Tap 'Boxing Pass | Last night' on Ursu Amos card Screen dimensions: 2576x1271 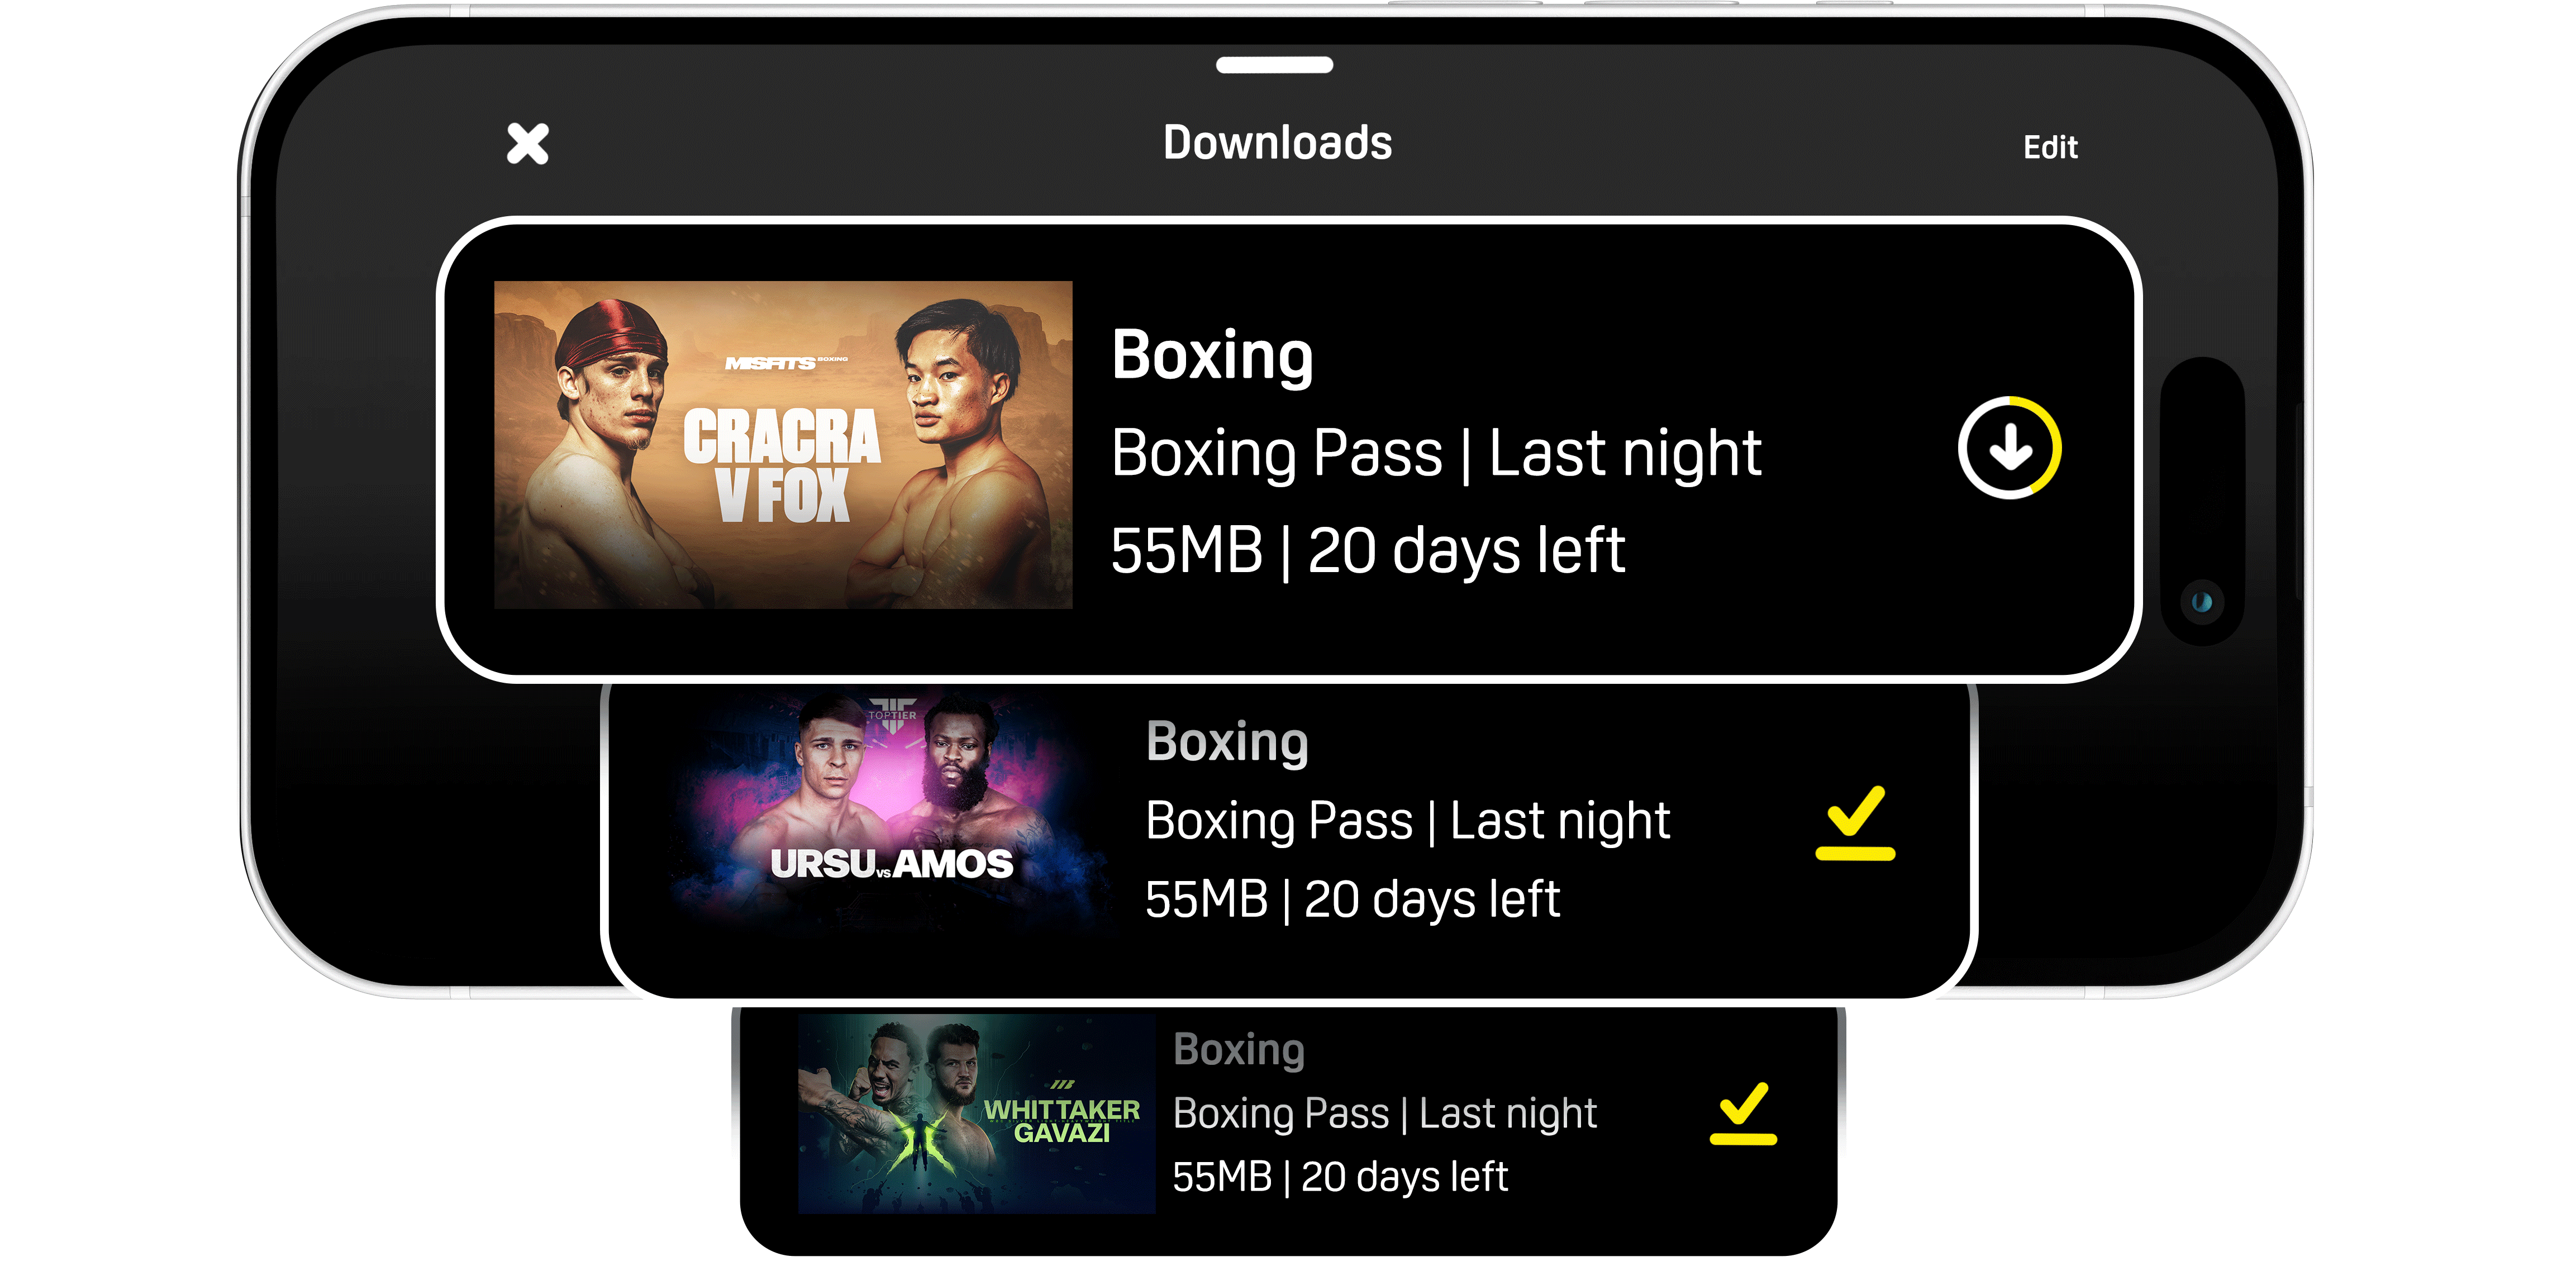1407,821
